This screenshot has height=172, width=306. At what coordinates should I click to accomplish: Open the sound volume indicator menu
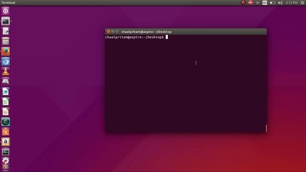tap(280, 3)
